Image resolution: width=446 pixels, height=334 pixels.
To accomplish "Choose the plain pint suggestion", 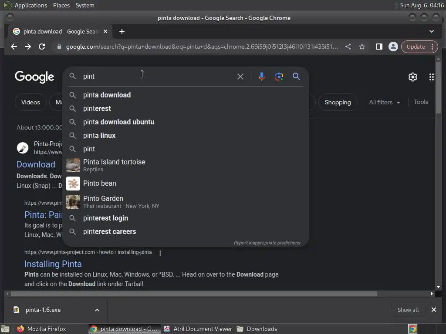I will [x=186, y=149].
